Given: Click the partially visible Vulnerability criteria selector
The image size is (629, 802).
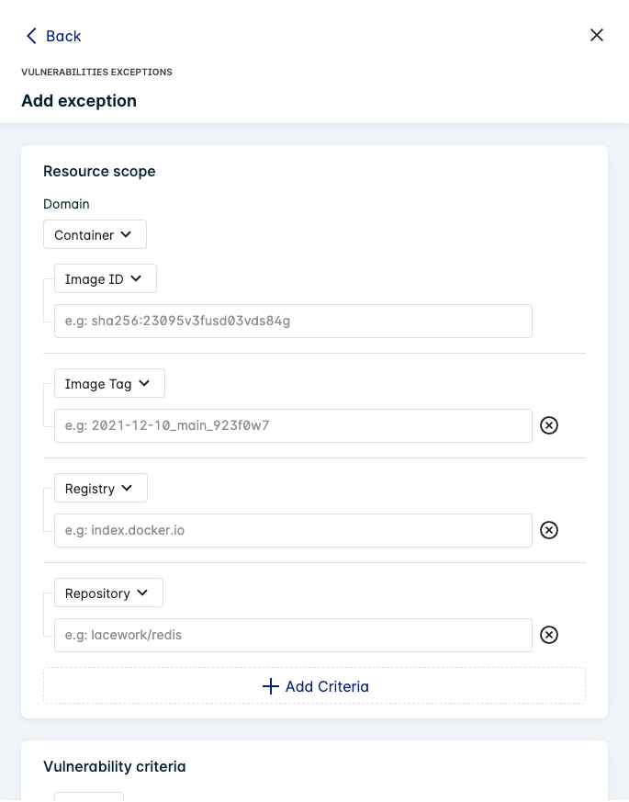Looking at the screenshot, I should tap(89, 796).
